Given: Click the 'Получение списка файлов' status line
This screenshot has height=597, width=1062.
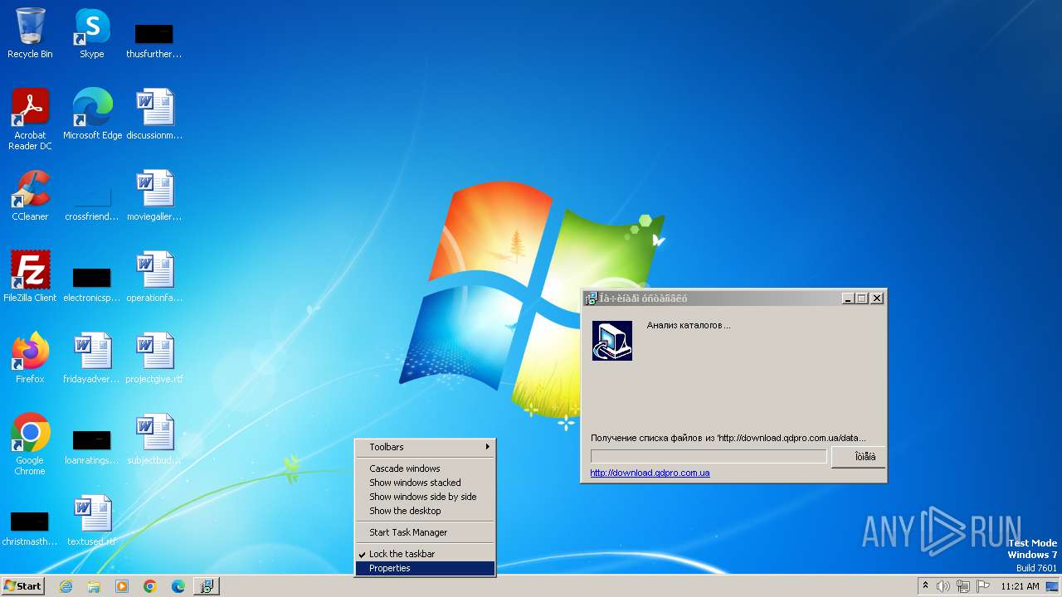Looking at the screenshot, I should click(728, 438).
